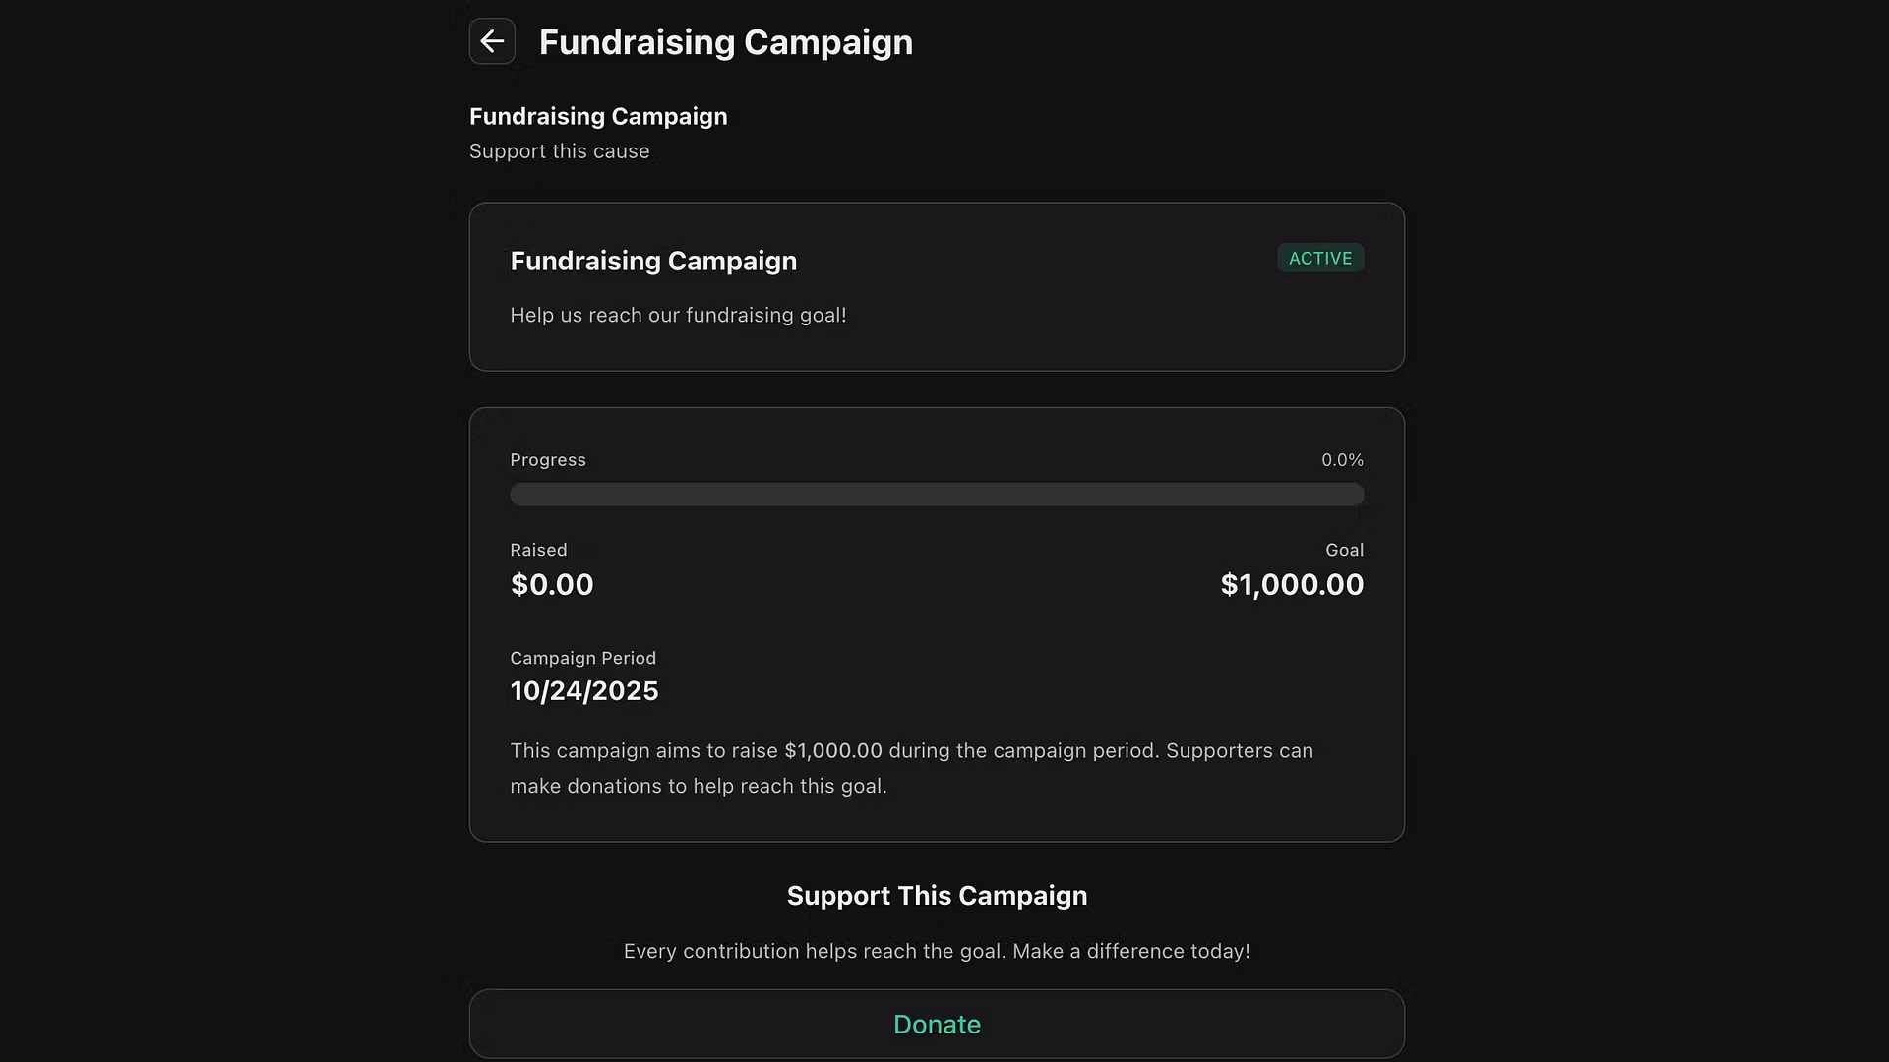This screenshot has height=1062, width=1889.
Task: Select the 10/24/2025 campaign date
Action: tap(584, 691)
